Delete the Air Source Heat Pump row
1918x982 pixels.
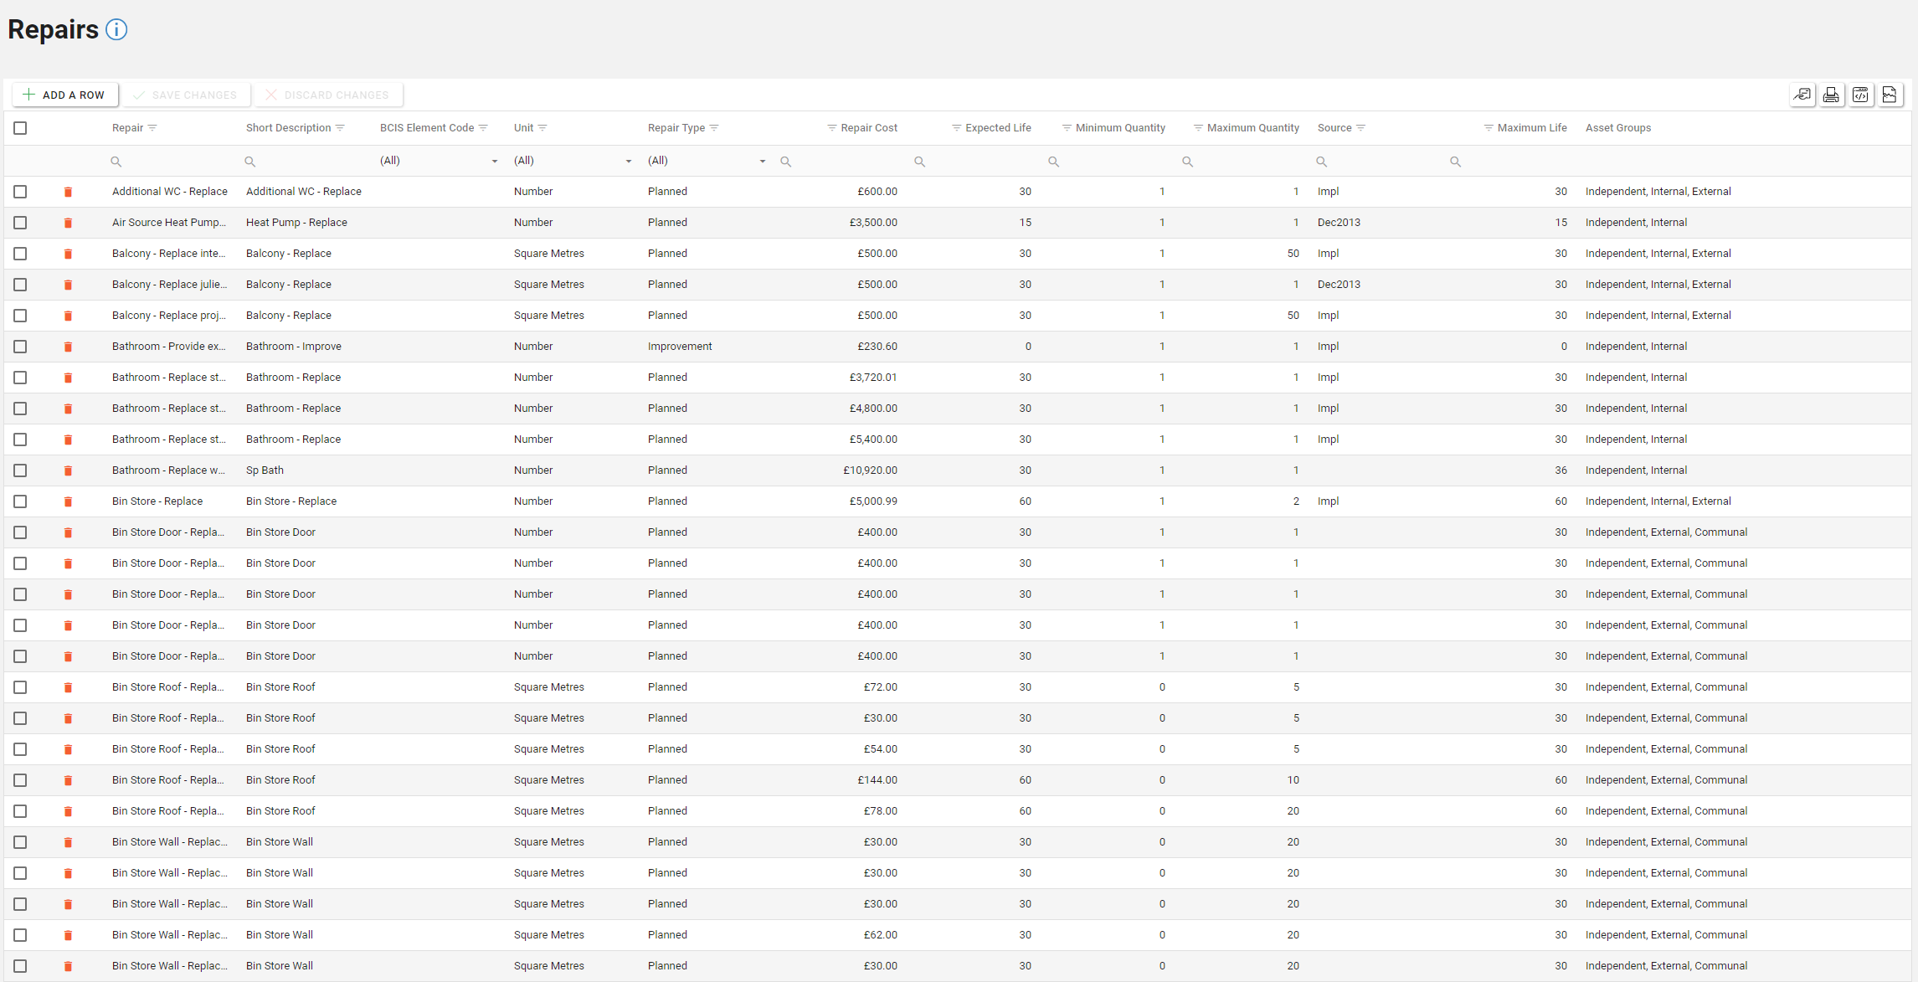click(68, 223)
